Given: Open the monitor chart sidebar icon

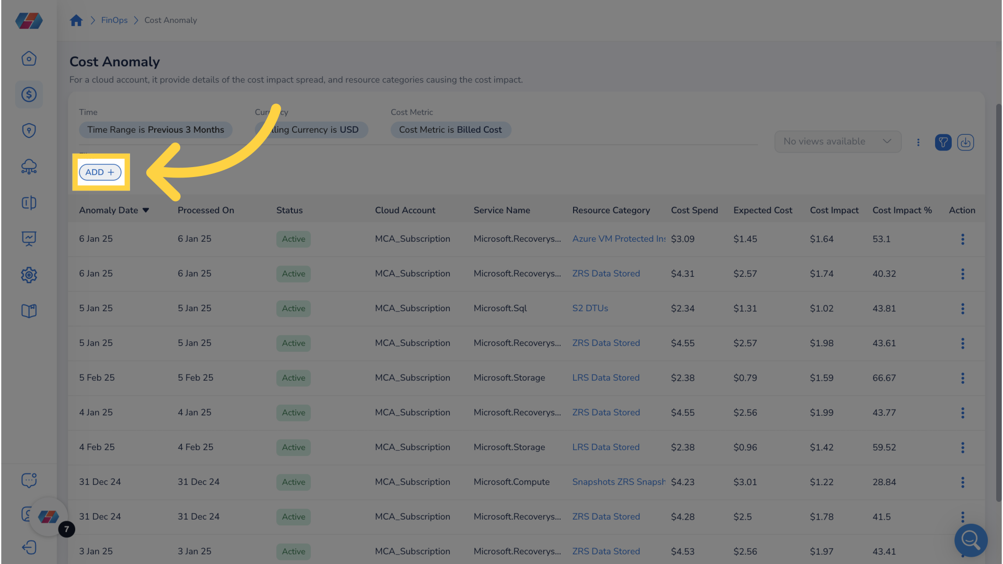Looking at the screenshot, I should point(29,239).
